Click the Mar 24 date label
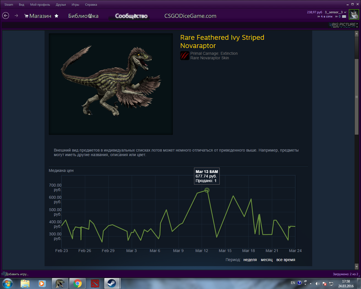This screenshot has width=361, height=289. [295, 251]
